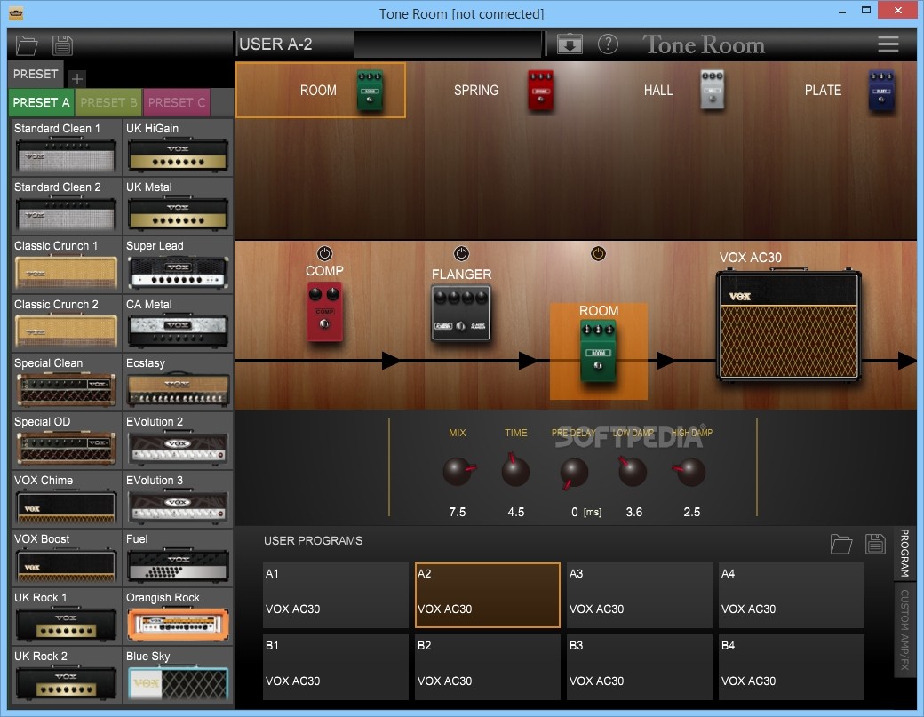This screenshot has height=717, width=924.
Task: Switch to PRESET B tab
Action: point(108,102)
